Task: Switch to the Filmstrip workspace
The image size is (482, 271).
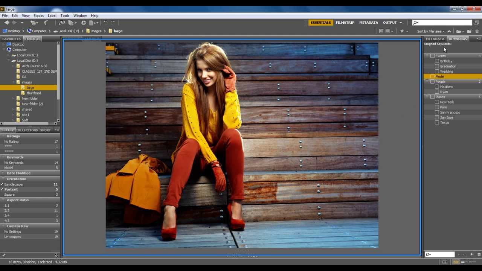Action: tap(345, 23)
